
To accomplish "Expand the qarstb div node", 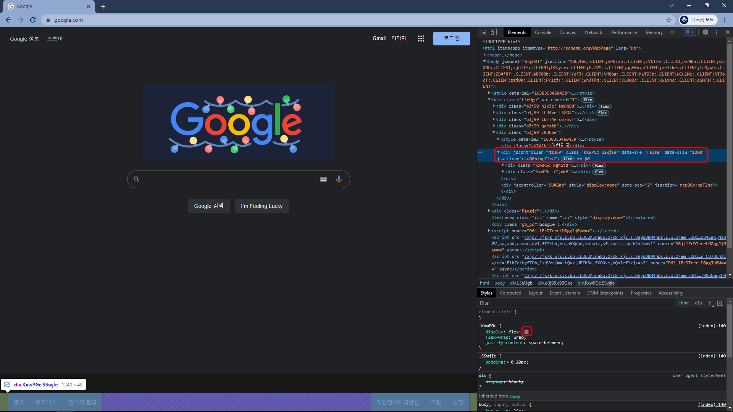I will tap(494, 126).
